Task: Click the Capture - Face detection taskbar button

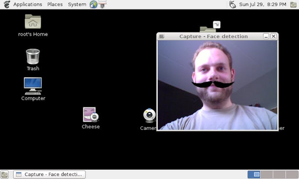Action: point(49,175)
